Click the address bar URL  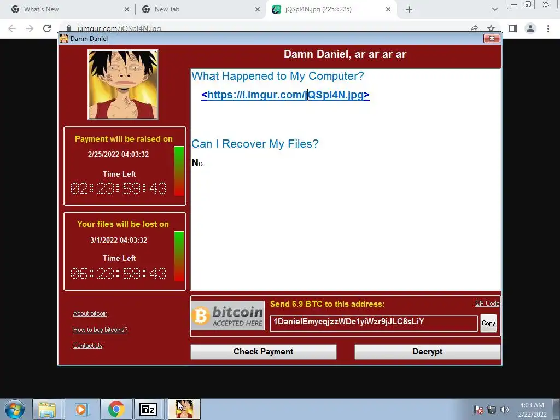(119, 28)
